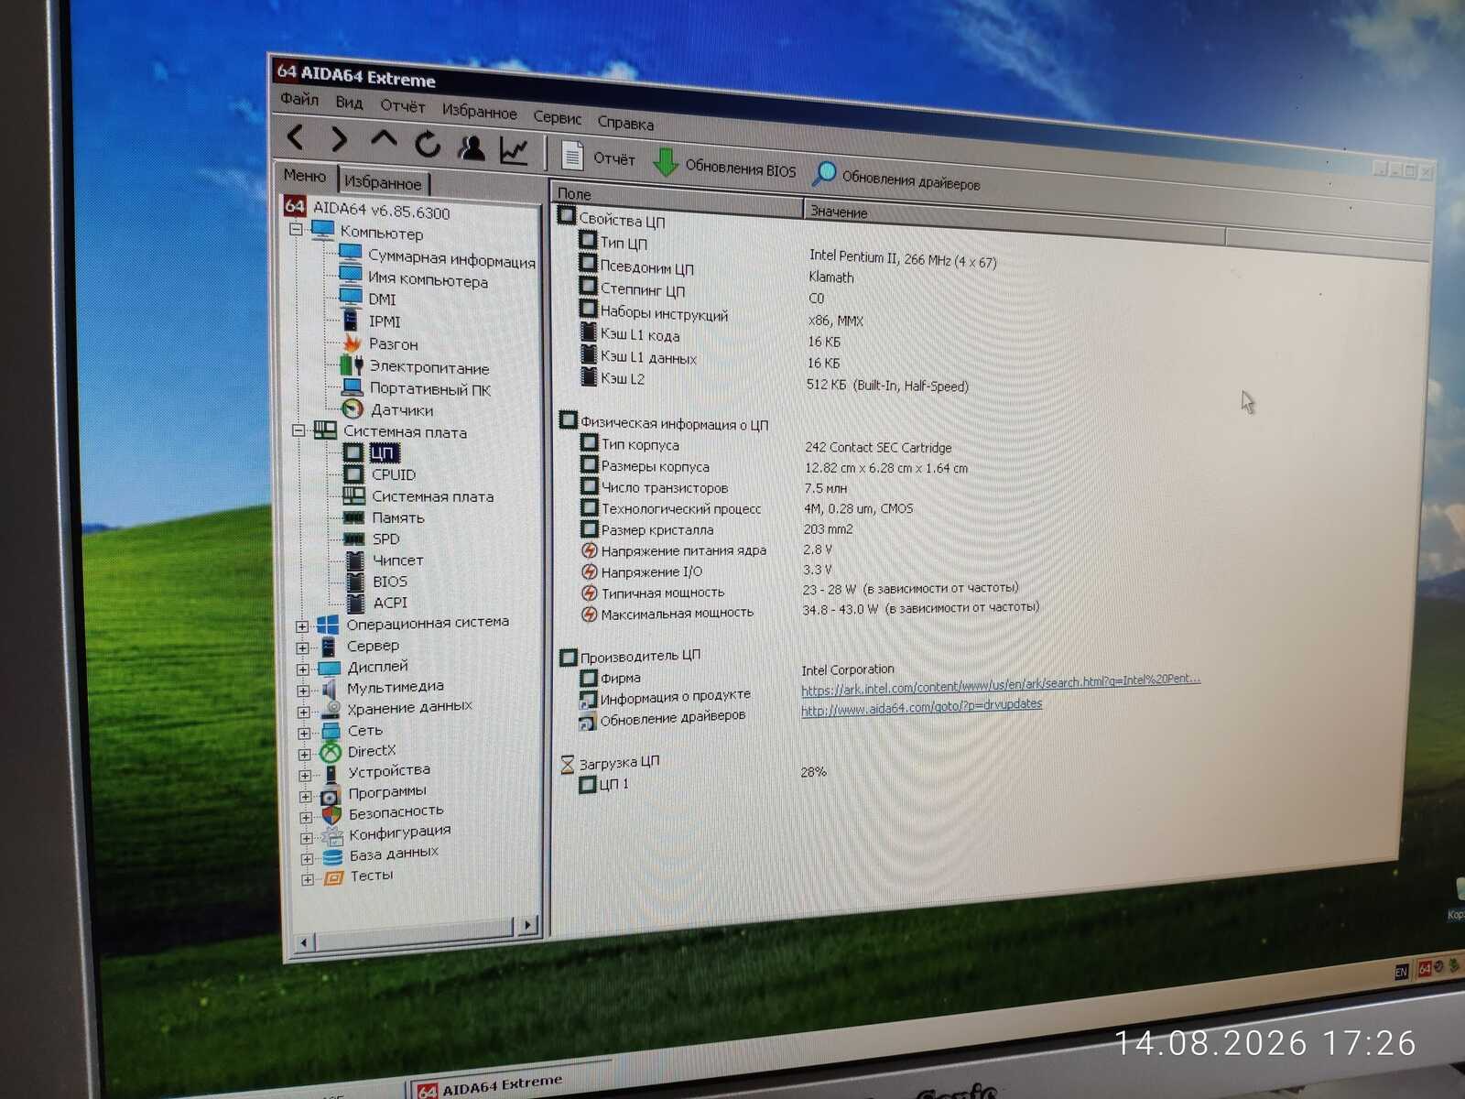Open the Сервис menu

point(557,117)
